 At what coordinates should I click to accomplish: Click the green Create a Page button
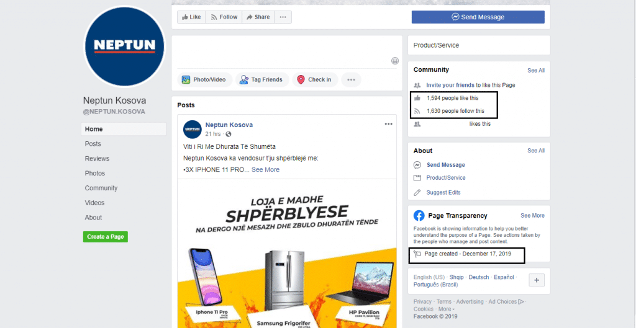point(106,237)
